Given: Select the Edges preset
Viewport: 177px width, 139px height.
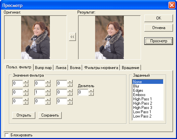Looking at the screenshot, I should click(x=148, y=90).
